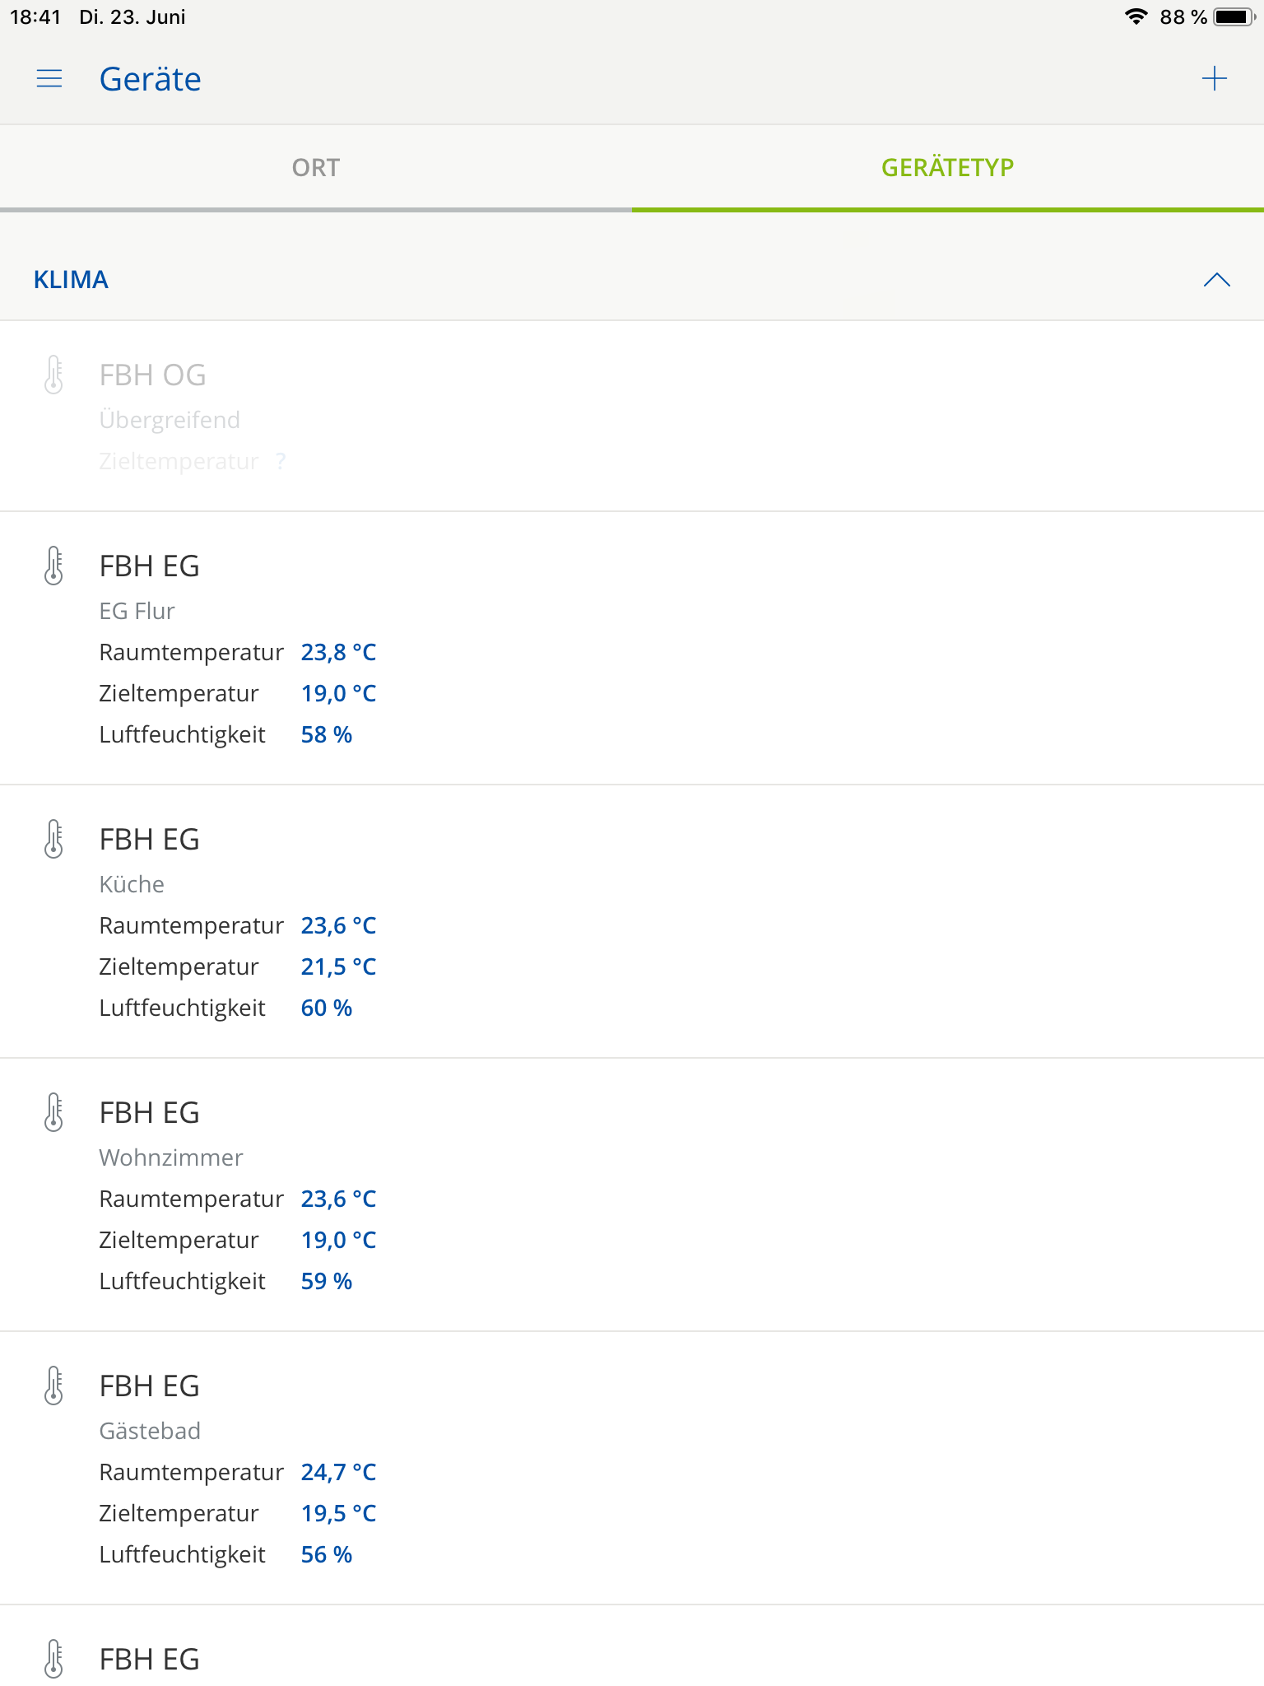Switch to the ORT tab

[x=316, y=168]
